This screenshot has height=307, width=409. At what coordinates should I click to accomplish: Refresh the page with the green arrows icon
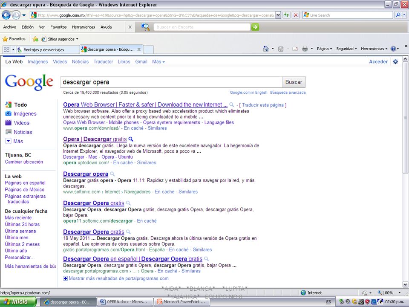(286, 15)
